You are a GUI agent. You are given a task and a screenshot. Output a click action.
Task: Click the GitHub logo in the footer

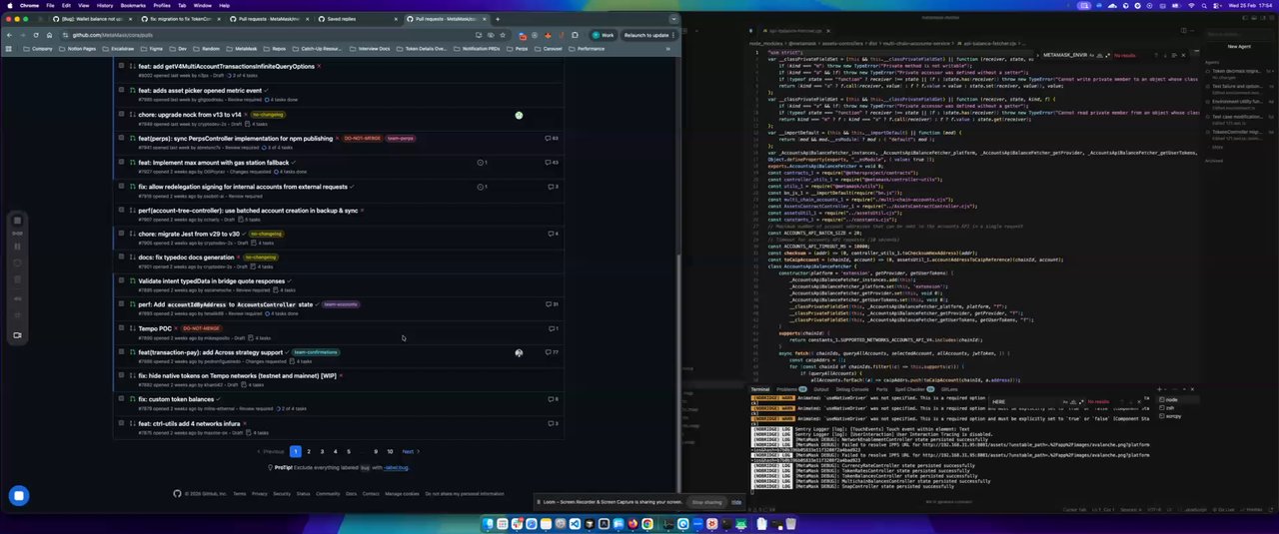coord(177,493)
